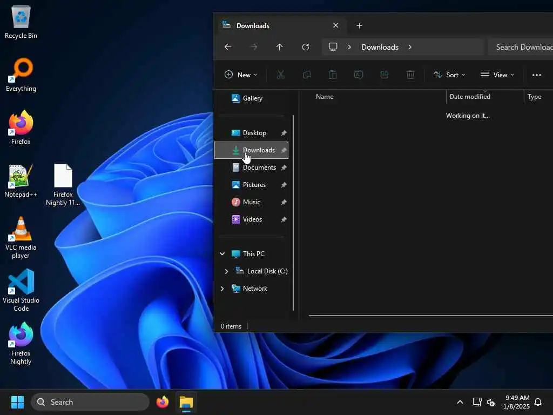Select the Notepad++ desktop shortcut
This screenshot has width=553, height=415.
[21, 180]
